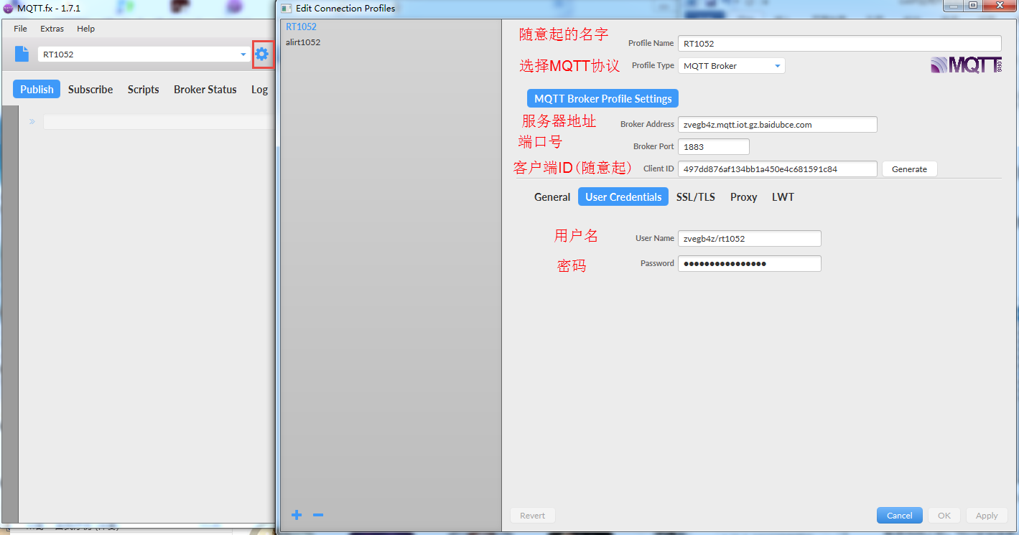Image resolution: width=1019 pixels, height=535 pixels.
Task: Click the Password field
Action: (x=750, y=264)
